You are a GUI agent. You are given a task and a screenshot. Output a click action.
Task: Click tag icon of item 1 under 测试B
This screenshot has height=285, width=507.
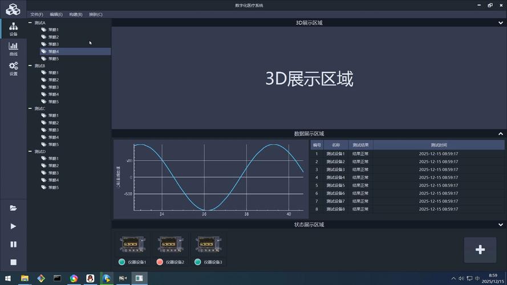click(44, 72)
